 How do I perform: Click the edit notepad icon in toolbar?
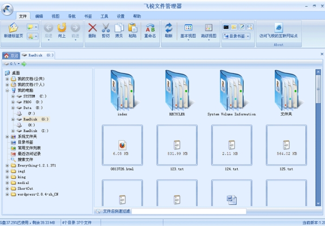242,27
